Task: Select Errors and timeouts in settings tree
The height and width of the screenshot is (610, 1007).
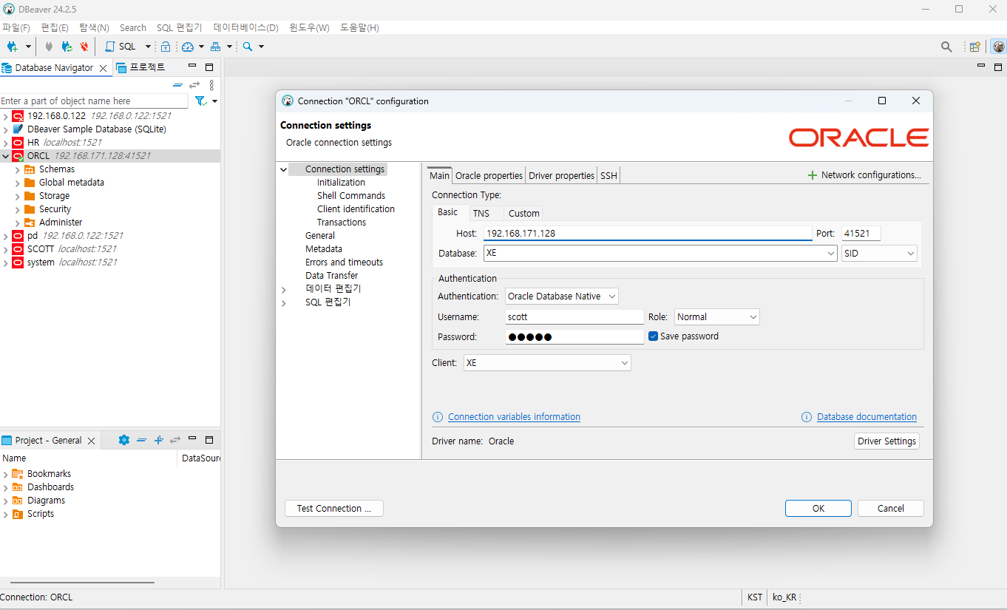Action: (x=344, y=262)
